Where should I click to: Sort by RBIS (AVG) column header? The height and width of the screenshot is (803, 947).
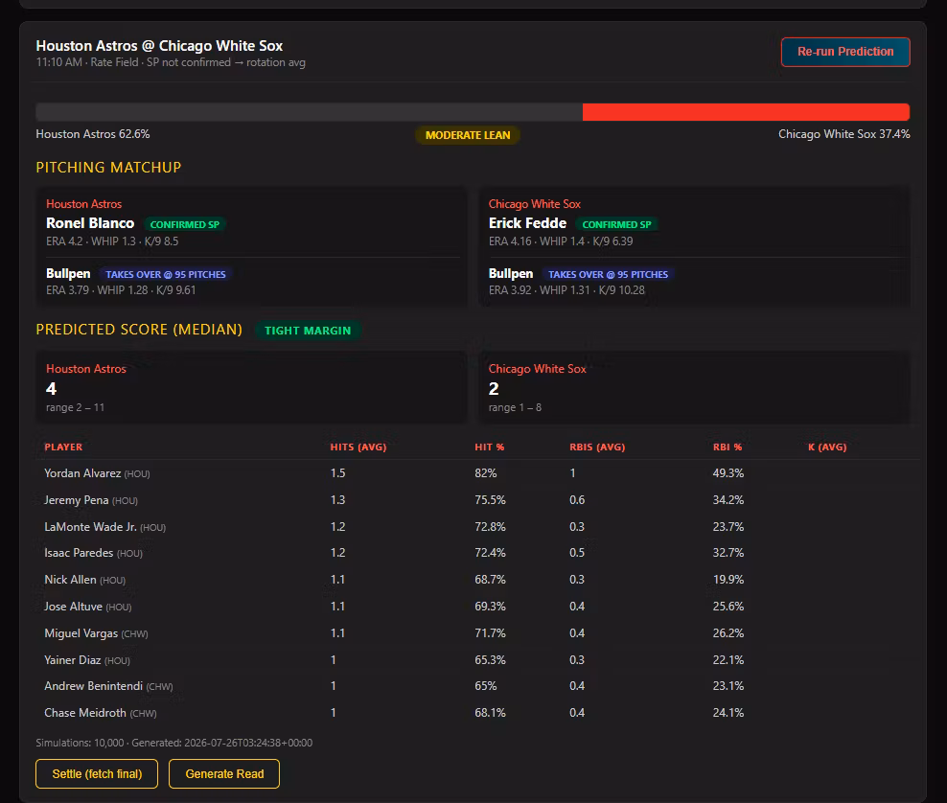point(597,447)
